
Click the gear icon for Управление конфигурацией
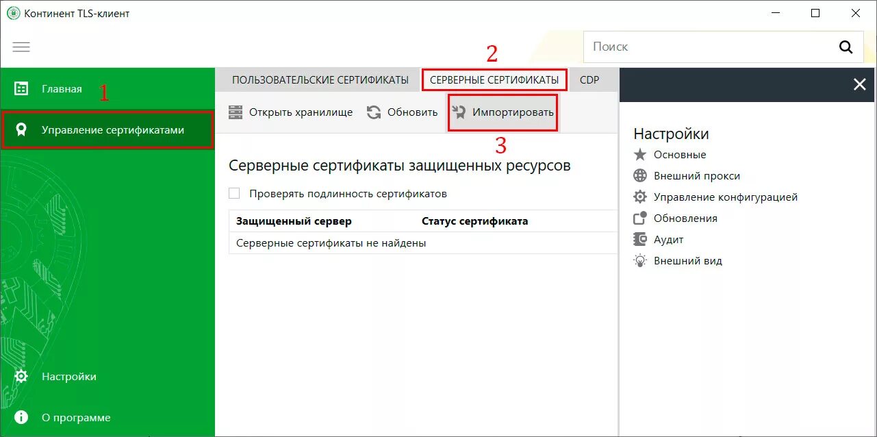point(640,197)
